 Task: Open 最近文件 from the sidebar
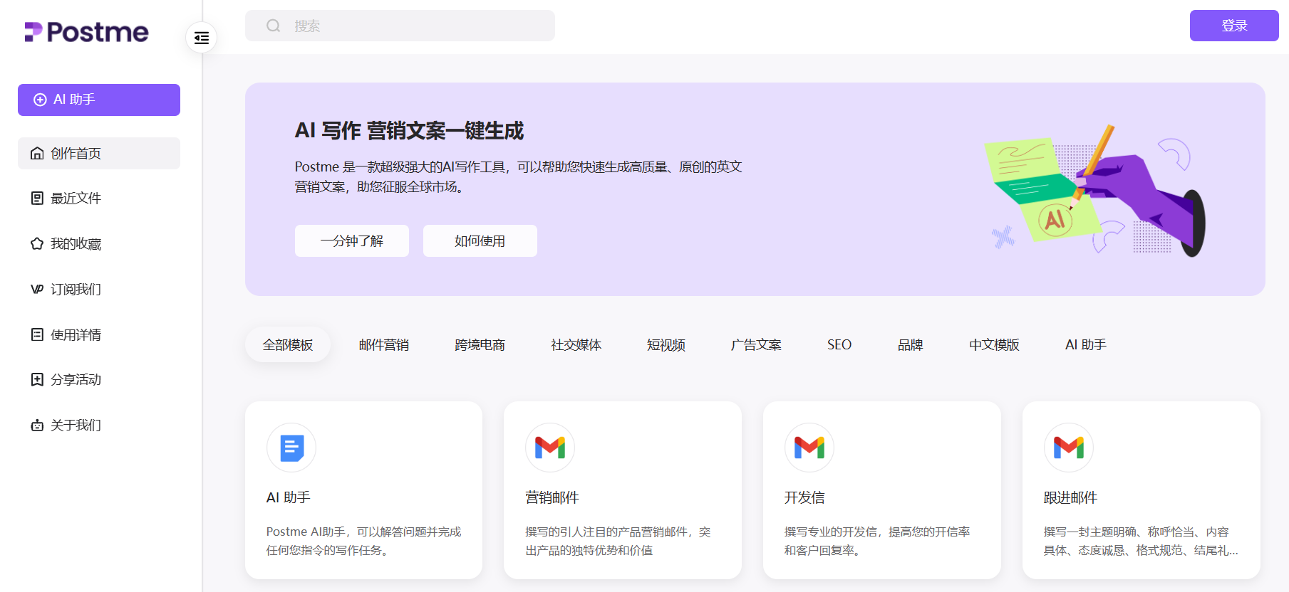76,199
